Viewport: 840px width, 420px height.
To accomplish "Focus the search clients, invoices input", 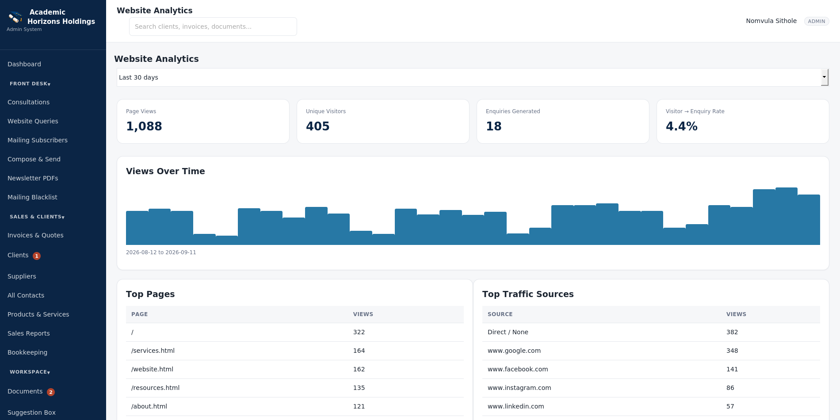I will tap(213, 27).
